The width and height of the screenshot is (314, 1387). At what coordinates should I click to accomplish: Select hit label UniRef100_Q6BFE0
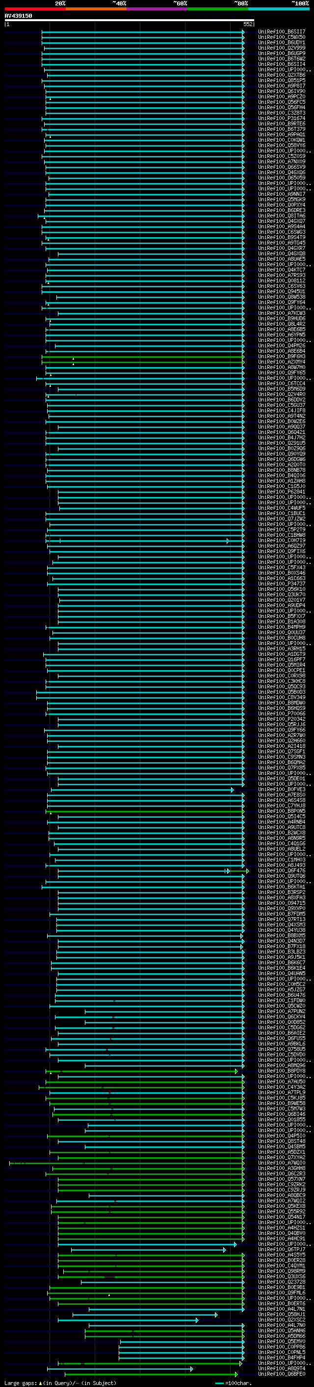(281, 1374)
